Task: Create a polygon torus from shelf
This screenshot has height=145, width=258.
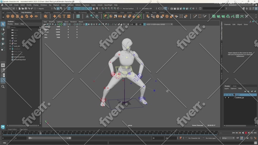Action: coord(27,16)
